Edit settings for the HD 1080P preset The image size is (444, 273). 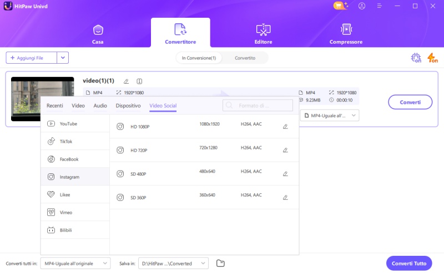pos(285,127)
